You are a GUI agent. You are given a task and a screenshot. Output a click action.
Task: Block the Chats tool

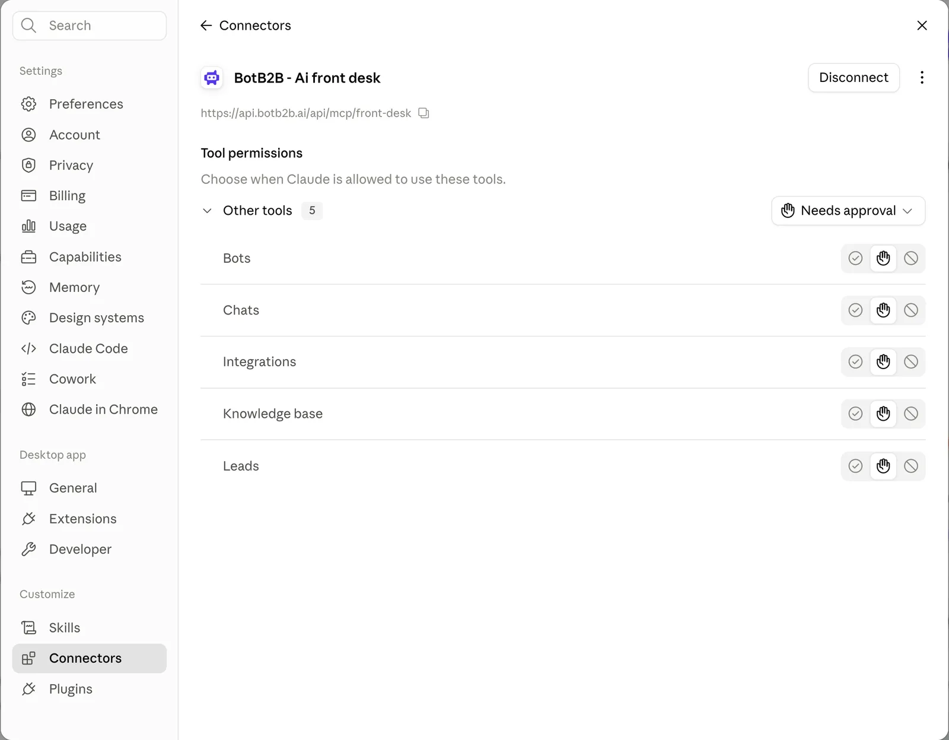pyautogui.click(x=911, y=310)
